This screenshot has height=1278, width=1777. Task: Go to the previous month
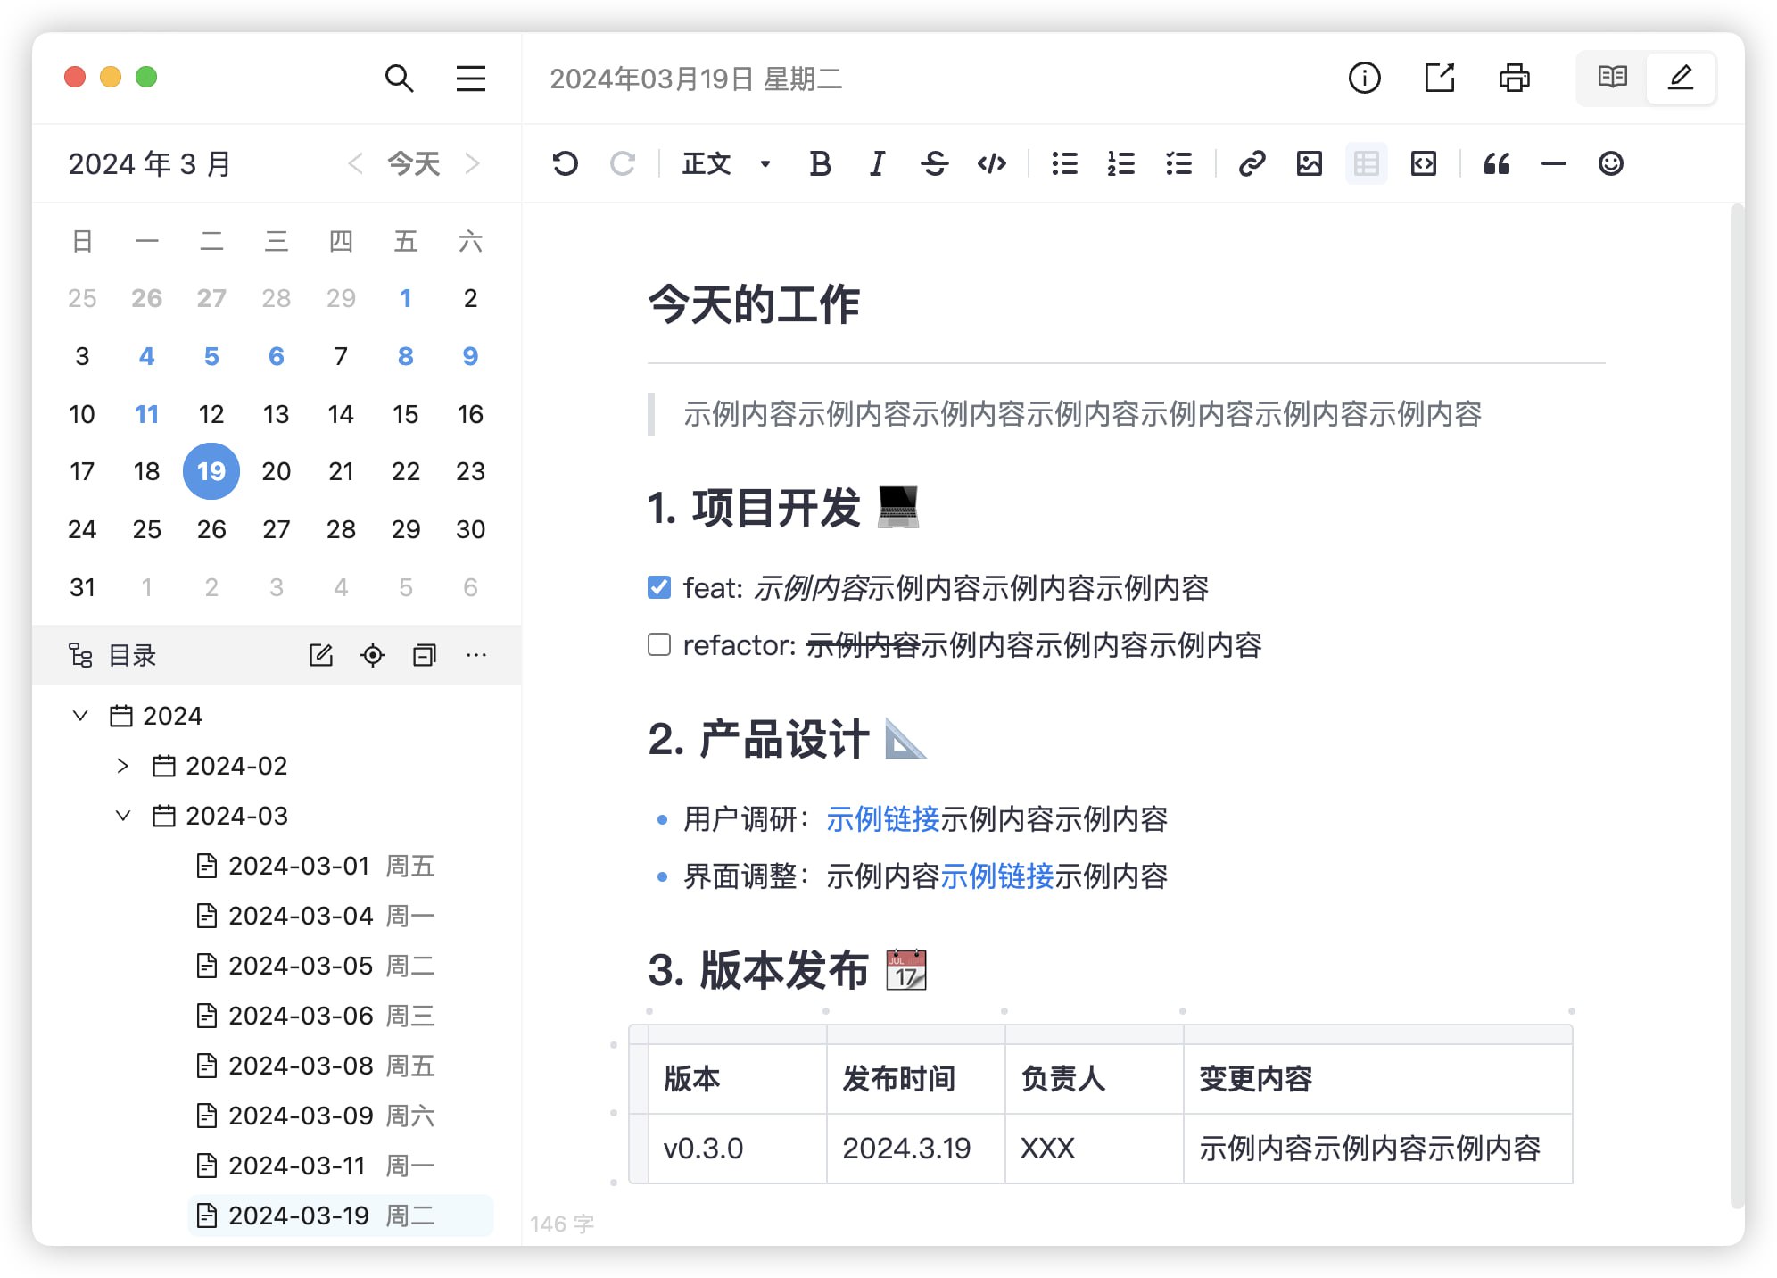tap(355, 163)
